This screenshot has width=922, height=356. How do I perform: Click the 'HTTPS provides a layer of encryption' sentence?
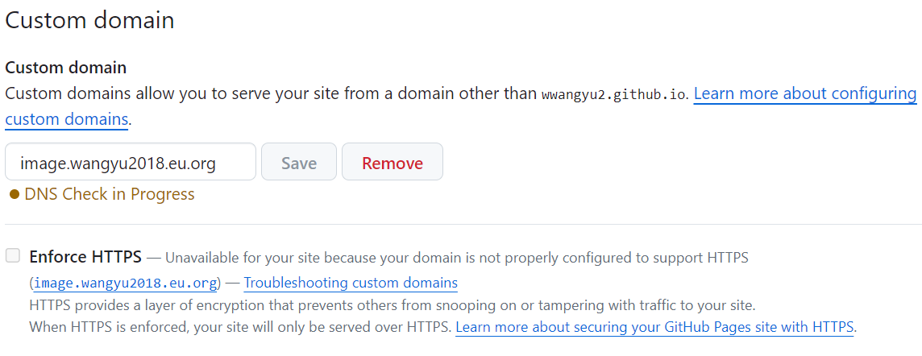click(x=392, y=305)
